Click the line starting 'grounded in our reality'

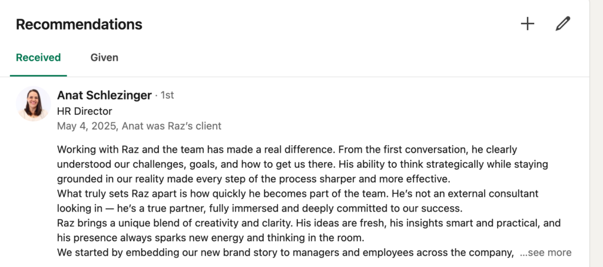tap(253, 179)
